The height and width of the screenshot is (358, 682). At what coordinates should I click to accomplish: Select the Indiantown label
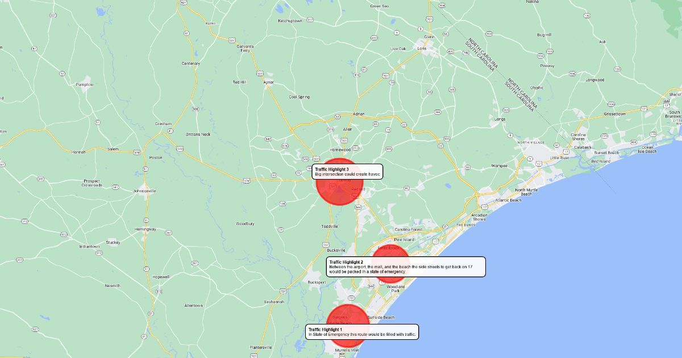pos(89,247)
